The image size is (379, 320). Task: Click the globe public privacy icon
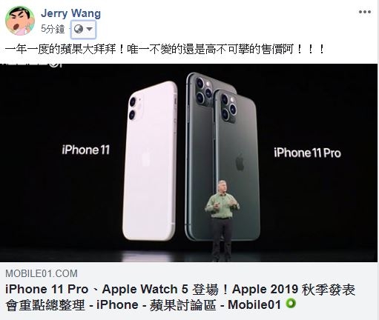79,29
